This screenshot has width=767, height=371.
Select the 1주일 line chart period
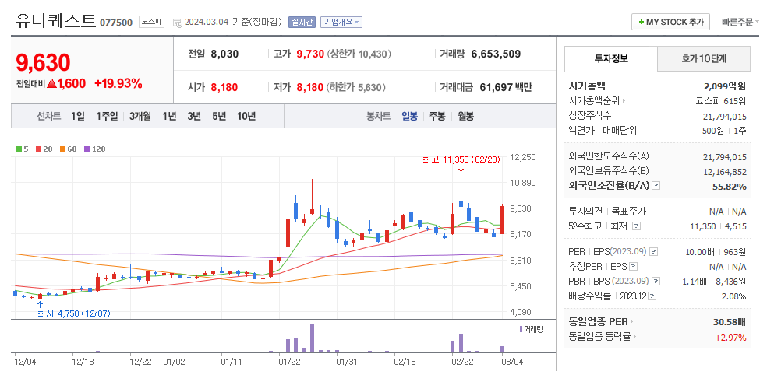107,116
